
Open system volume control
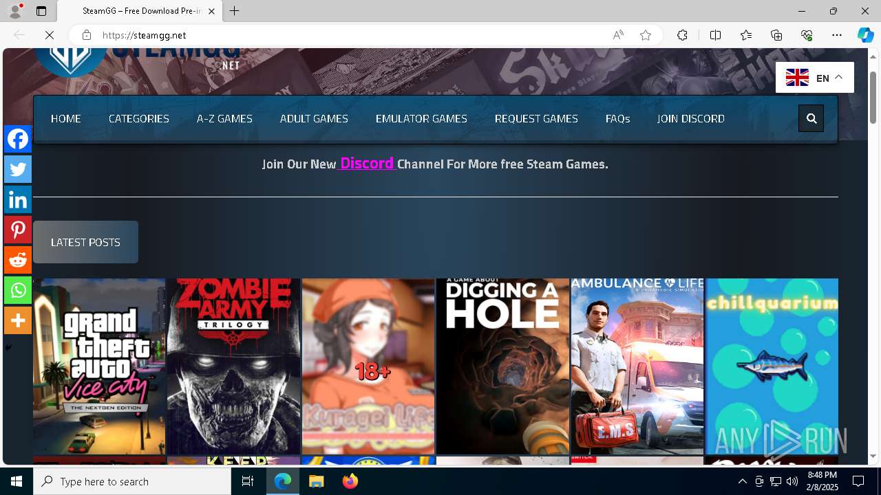click(792, 481)
